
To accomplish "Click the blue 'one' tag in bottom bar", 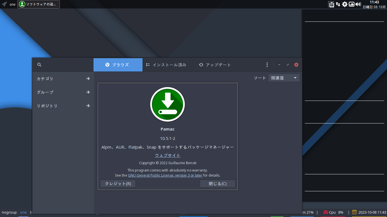I will pos(23,212).
